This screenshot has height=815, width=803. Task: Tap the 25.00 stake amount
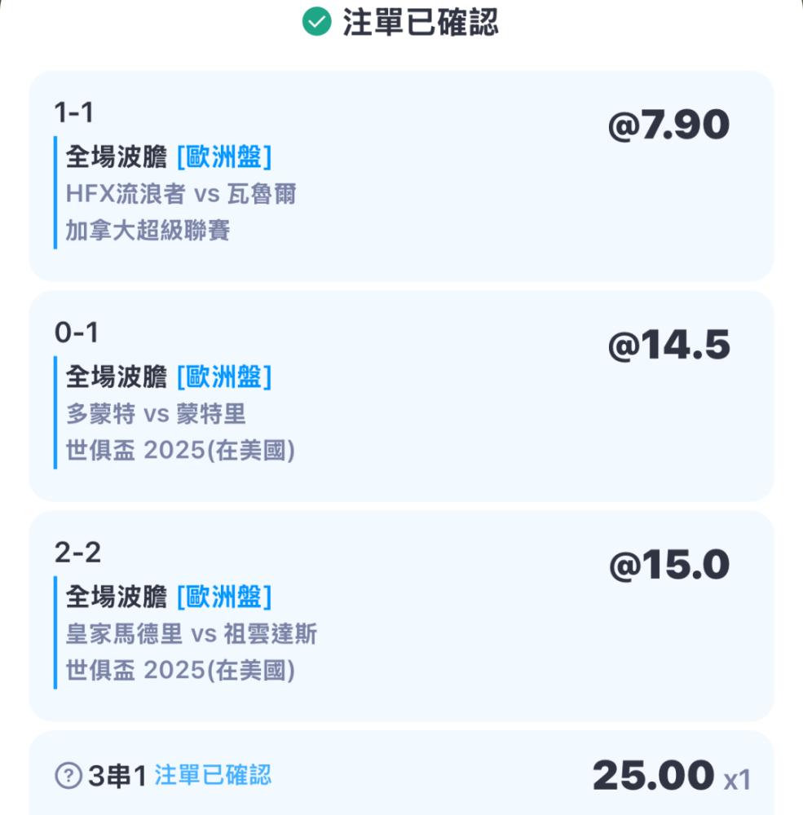coord(653,776)
